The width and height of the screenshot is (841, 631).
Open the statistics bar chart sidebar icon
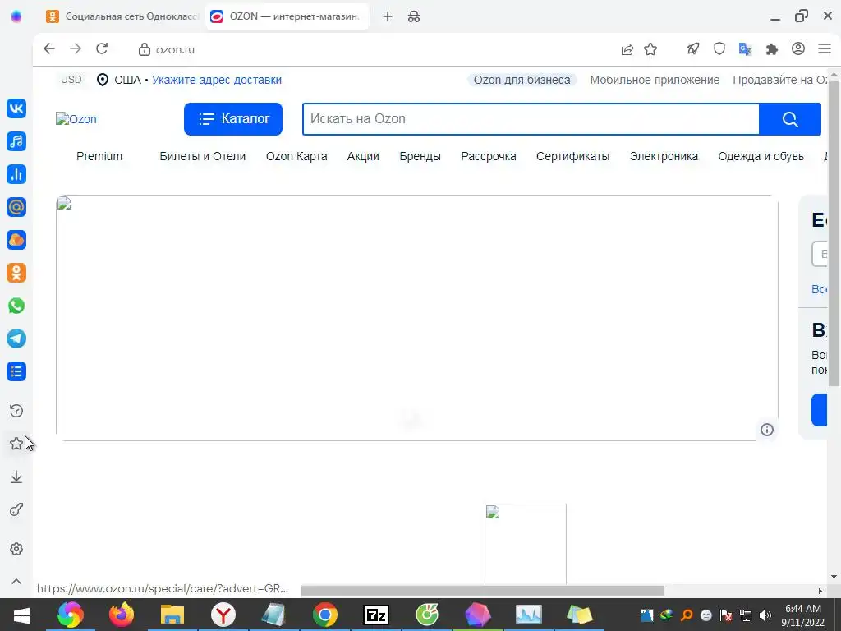click(16, 174)
